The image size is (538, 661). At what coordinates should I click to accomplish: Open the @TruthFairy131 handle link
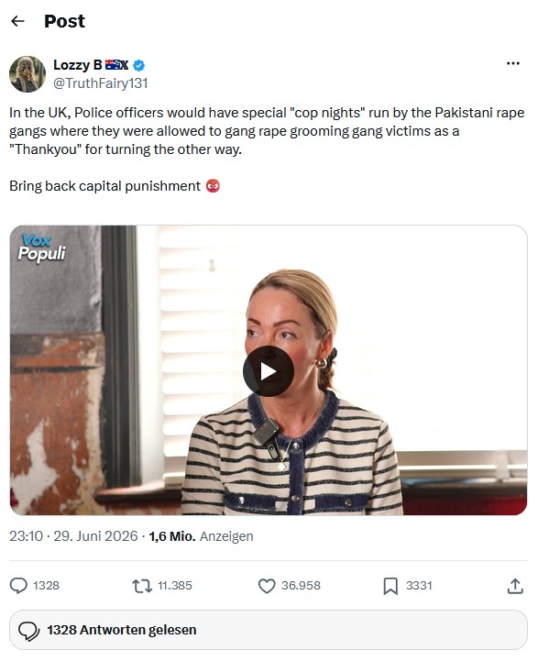[x=100, y=83]
